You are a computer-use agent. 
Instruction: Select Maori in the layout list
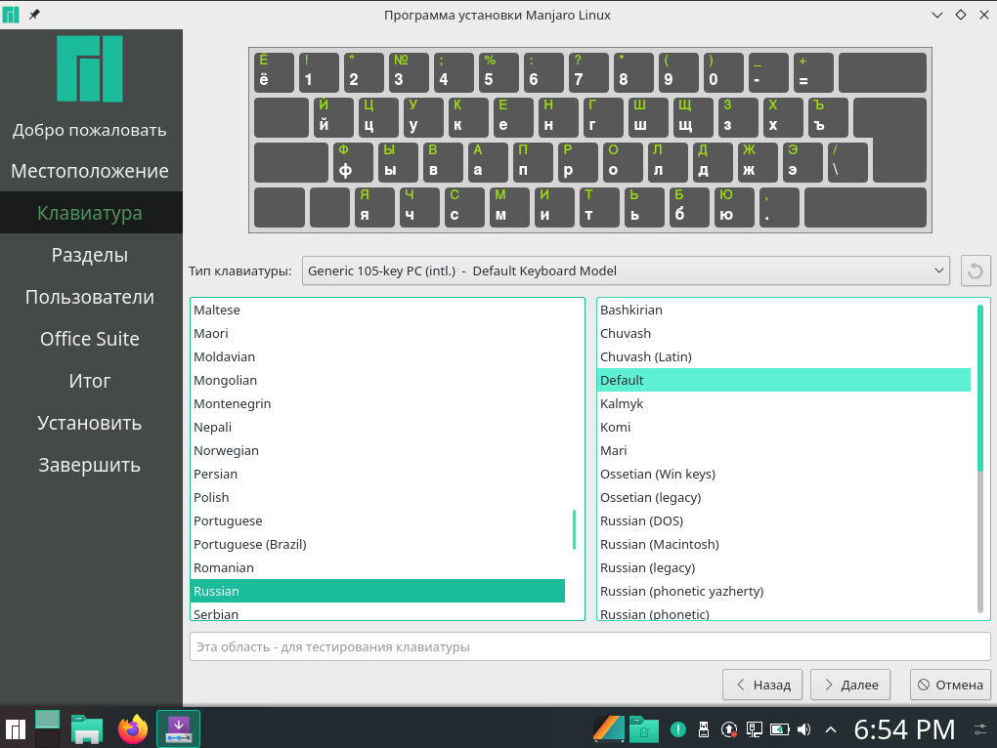coord(377,333)
